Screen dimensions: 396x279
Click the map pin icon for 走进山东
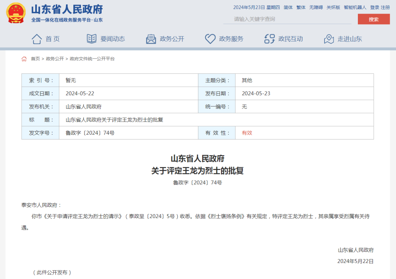click(x=329, y=39)
